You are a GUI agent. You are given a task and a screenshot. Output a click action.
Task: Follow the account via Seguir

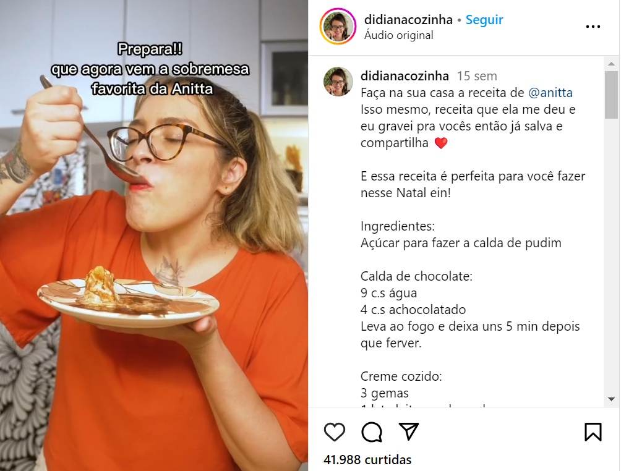coord(484,19)
